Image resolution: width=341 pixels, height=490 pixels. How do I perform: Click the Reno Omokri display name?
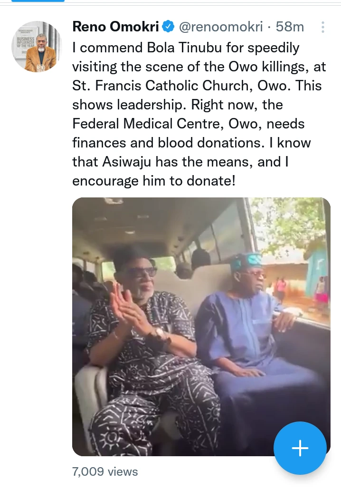[116, 27]
